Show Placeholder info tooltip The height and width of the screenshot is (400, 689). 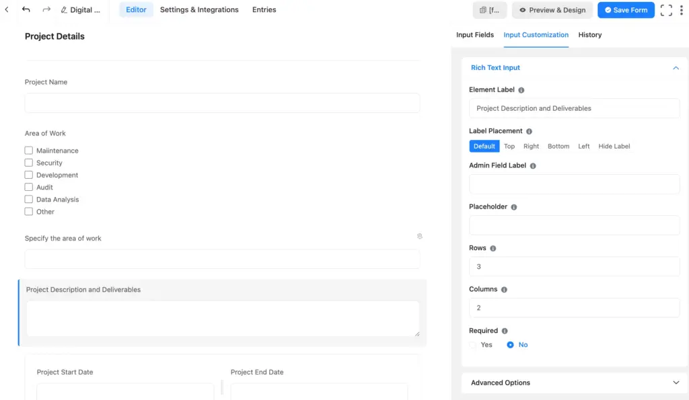[513, 207]
